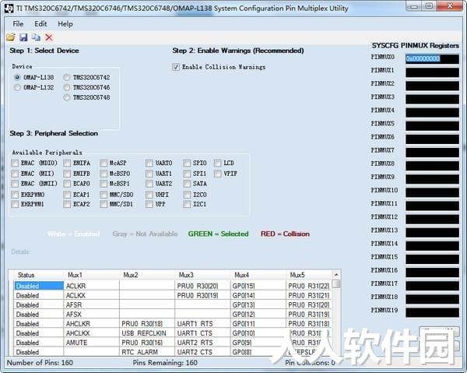Click the PRU0_R31[22] cell in Mux5
This screenshot has height=373, width=467.
(x=309, y=286)
